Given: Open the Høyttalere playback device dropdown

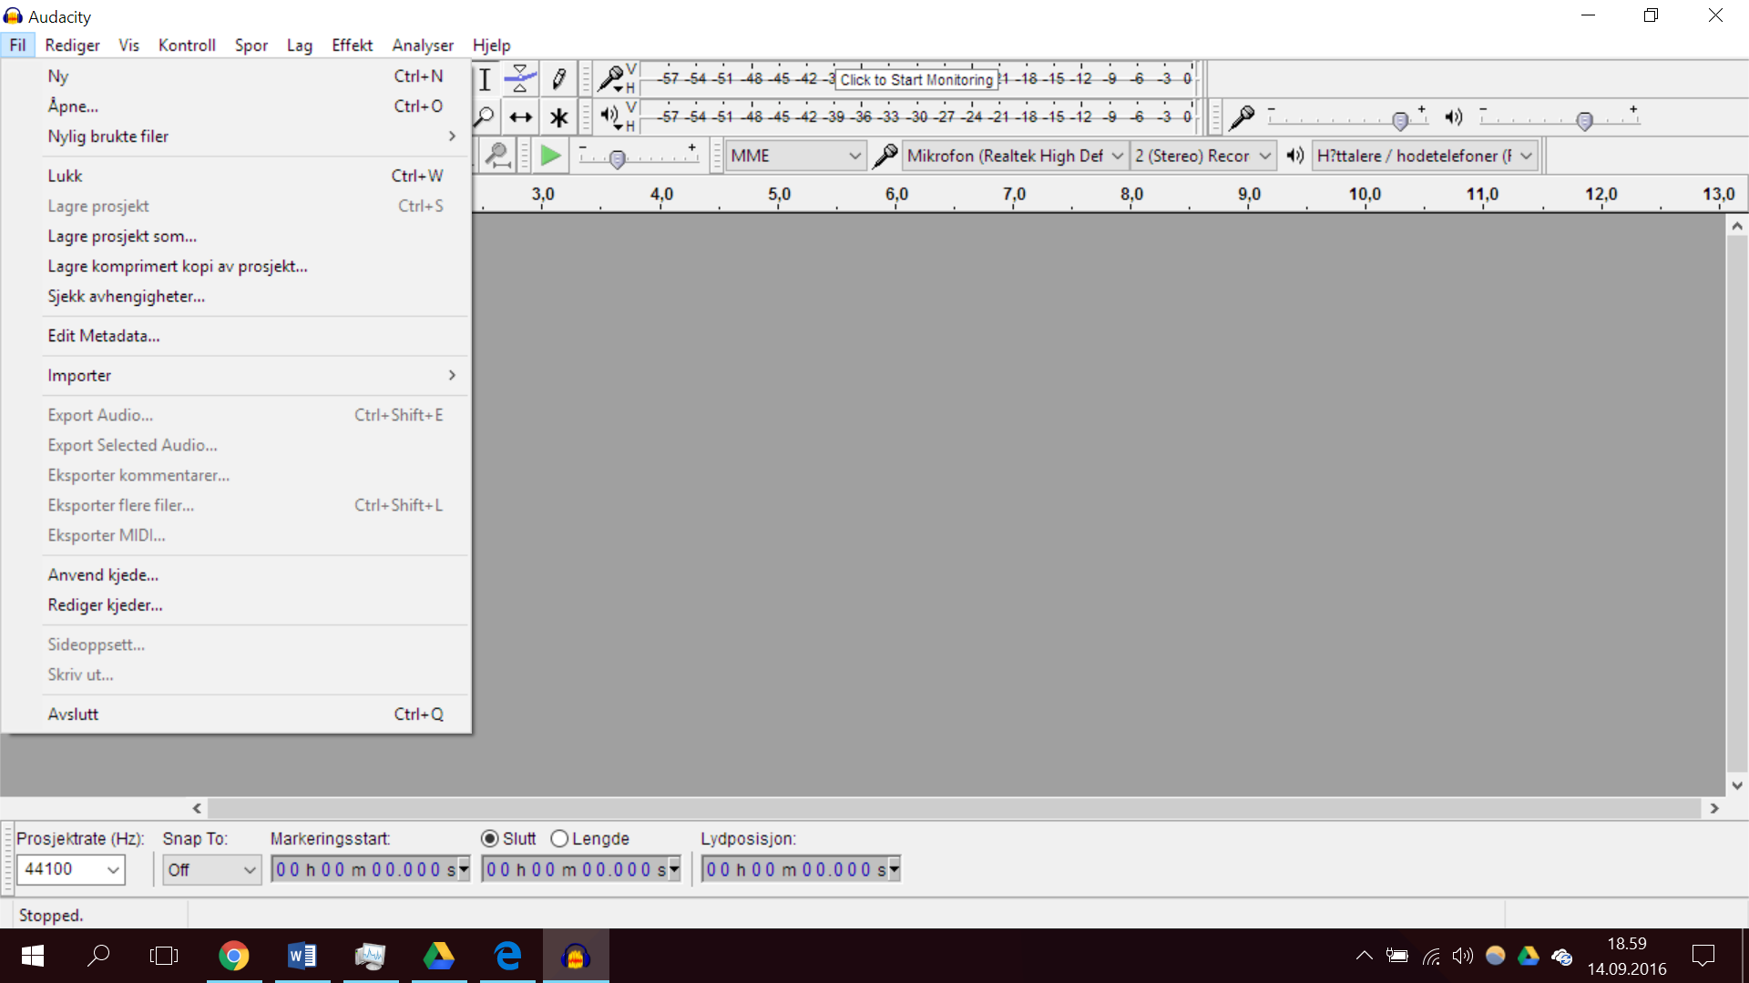Looking at the screenshot, I should (1425, 156).
